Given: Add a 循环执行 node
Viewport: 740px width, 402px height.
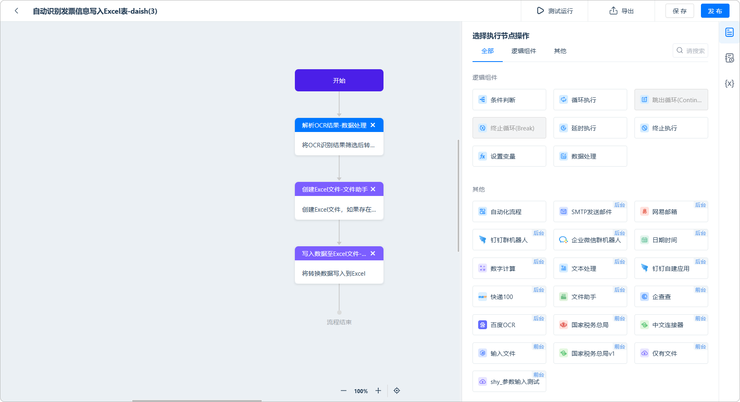Looking at the screenshot, I should click(x=590, y=100).
